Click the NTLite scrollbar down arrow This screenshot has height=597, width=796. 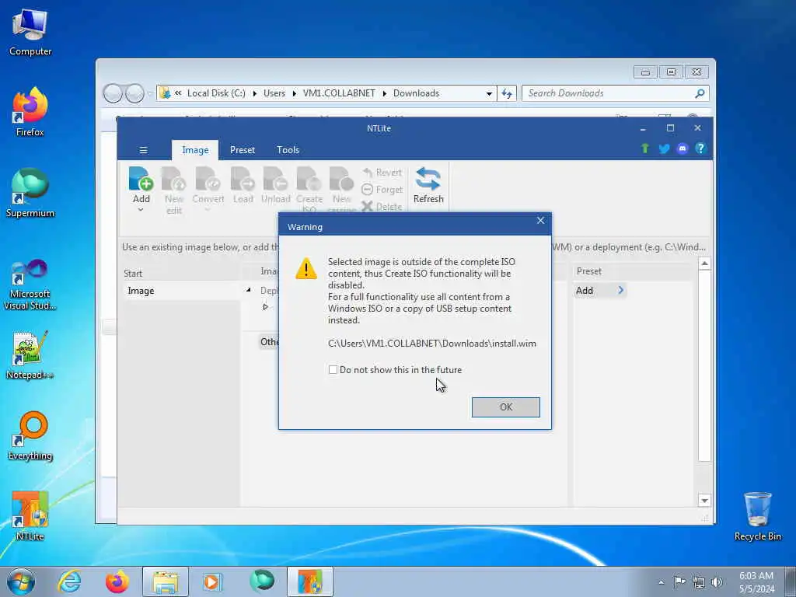pos(704,501)
